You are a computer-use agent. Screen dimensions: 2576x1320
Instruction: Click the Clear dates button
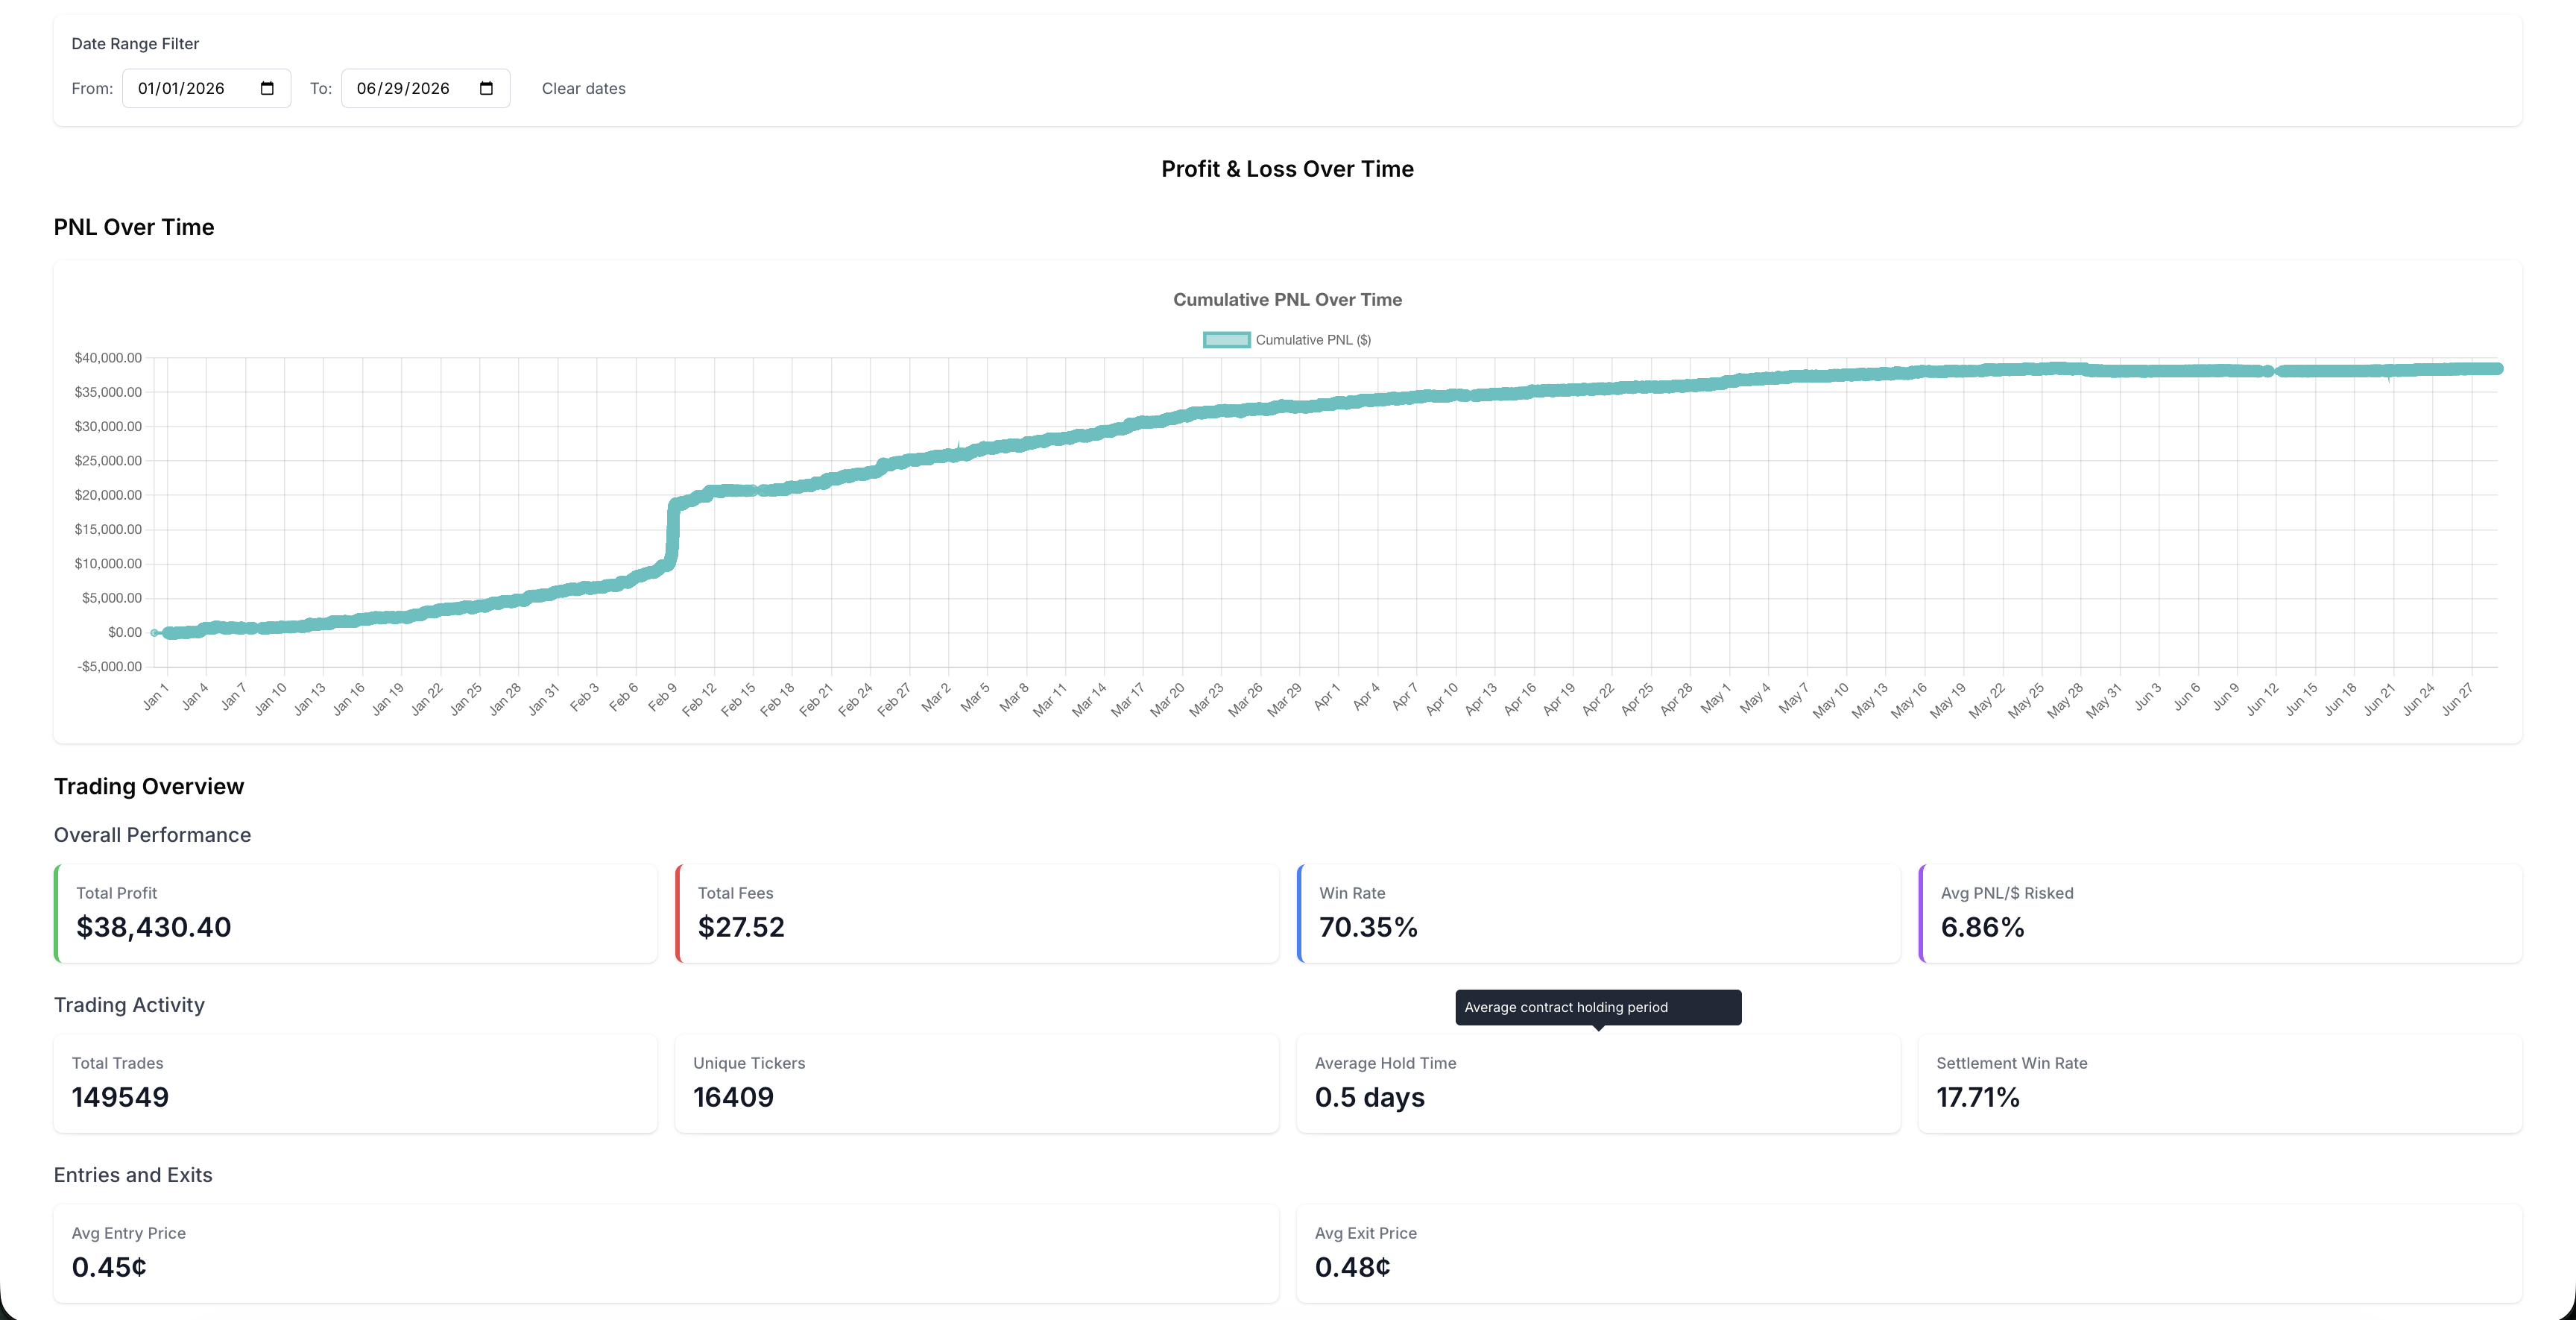pos(583,88)
